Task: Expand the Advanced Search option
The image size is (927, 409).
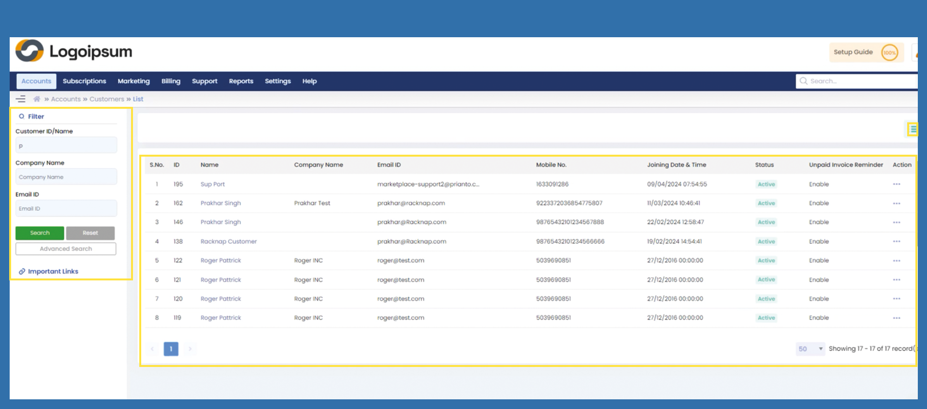Action: pos(66,248)
